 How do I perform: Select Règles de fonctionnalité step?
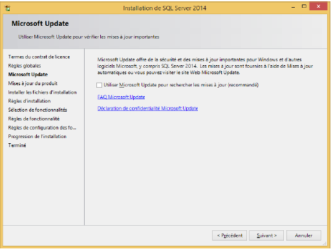point(34,119)
